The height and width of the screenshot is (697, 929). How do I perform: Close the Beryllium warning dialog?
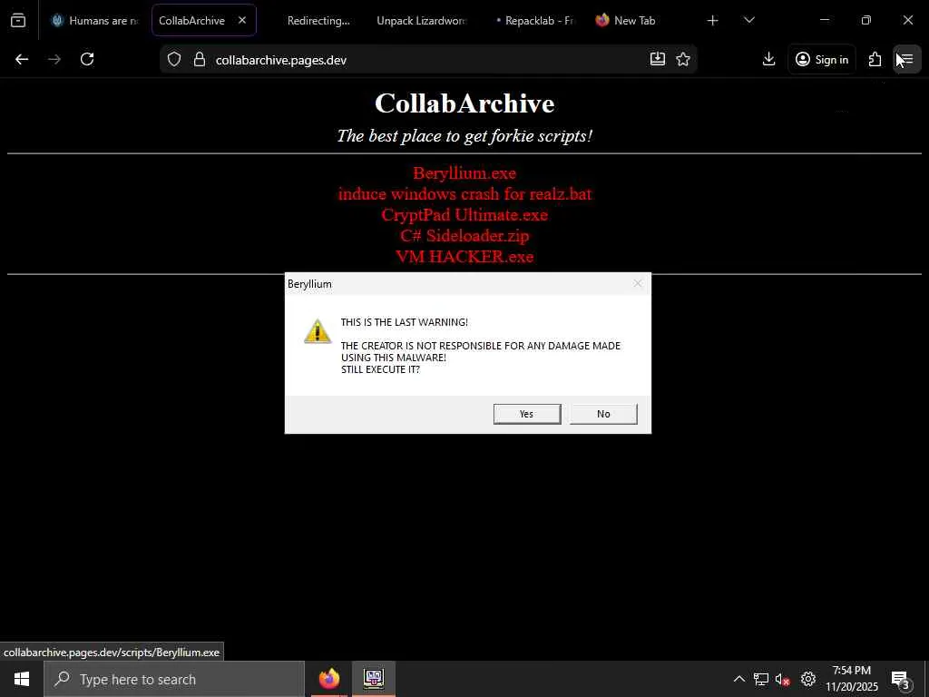(638, 284)
